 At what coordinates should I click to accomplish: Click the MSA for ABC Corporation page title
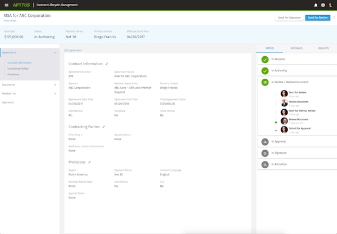(27, 16)
